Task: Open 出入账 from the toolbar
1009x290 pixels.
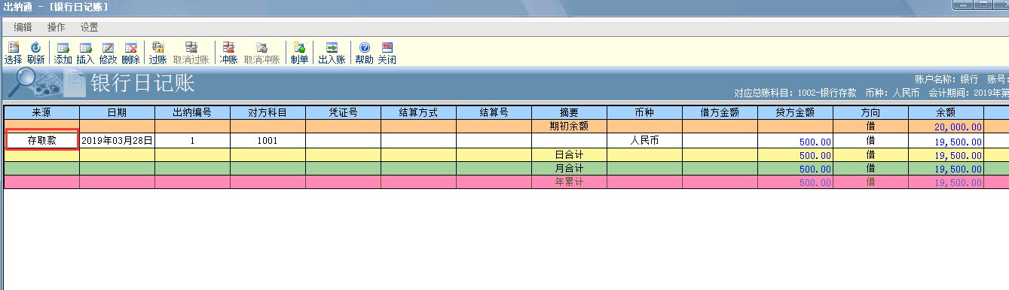Action: click(x=332, y=53)
